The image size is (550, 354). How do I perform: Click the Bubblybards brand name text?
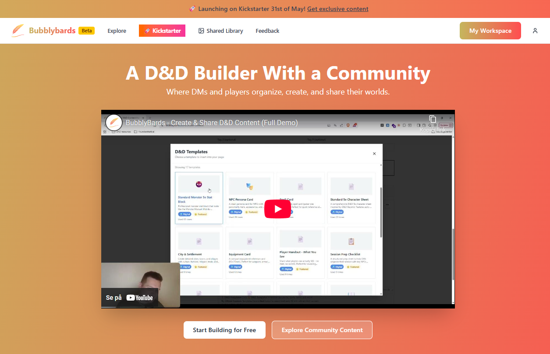(52, 31)
